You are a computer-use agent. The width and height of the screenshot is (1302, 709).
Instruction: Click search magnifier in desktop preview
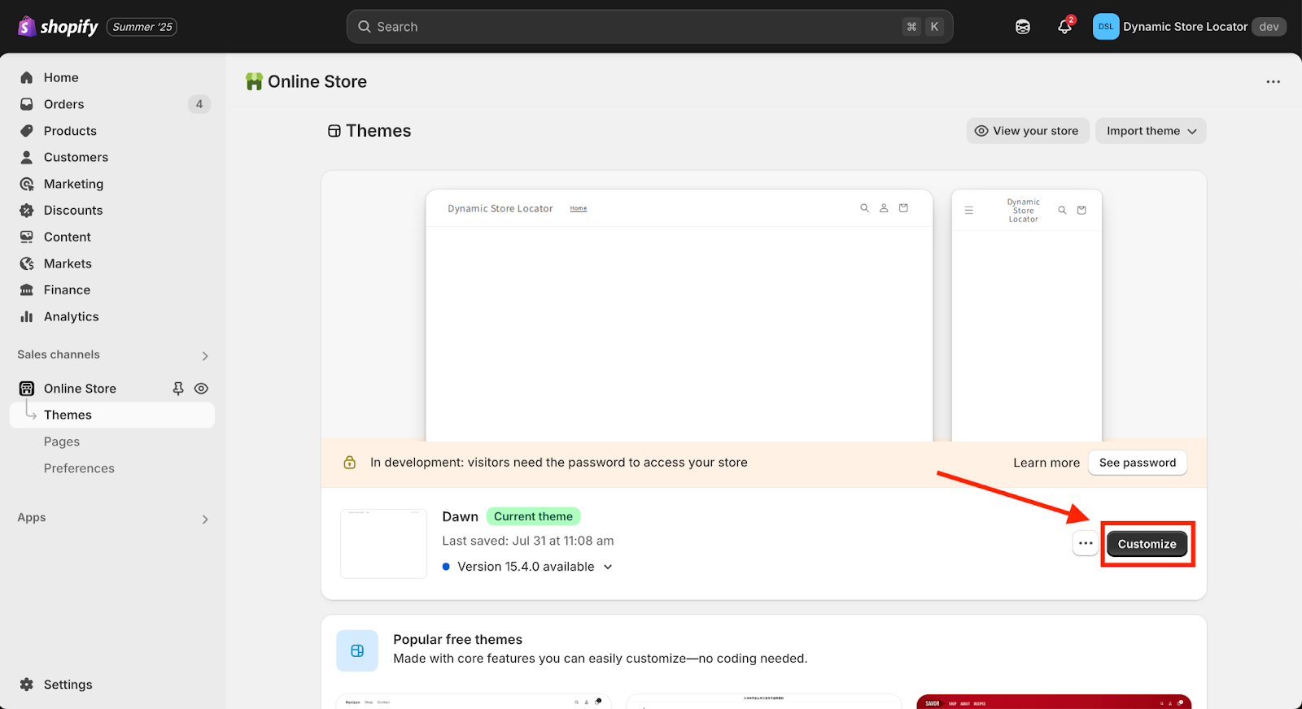click(x=864, y=208)
